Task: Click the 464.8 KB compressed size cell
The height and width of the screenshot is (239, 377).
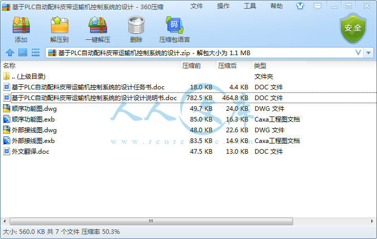Action: (235, 98)
